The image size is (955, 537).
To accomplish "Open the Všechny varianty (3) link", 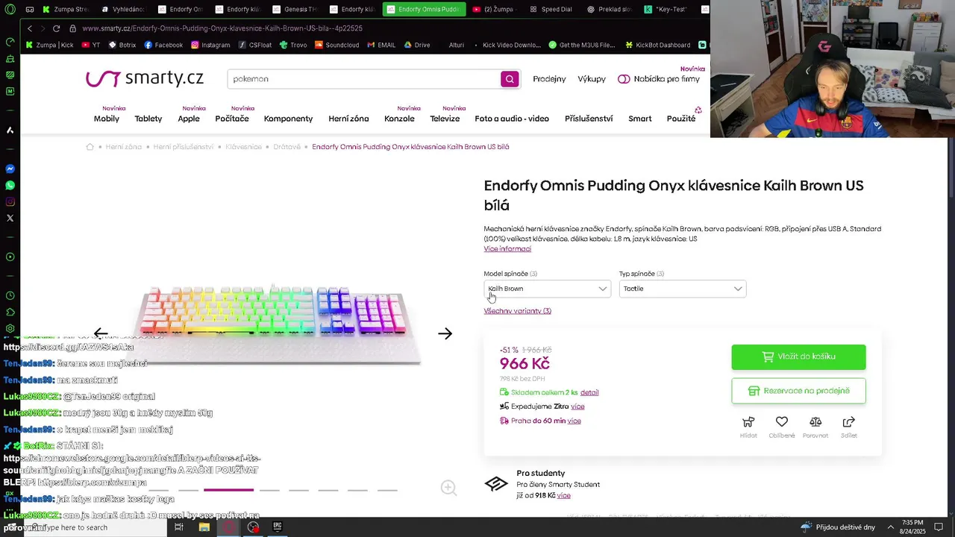I will pos(517,311).
